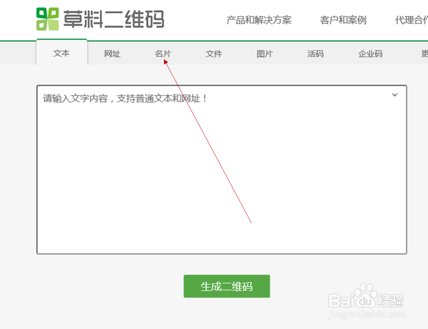This screenshot has width=428, height=329.
Task: Open the 产品和解决方案 menu
Action: (258, 20)
